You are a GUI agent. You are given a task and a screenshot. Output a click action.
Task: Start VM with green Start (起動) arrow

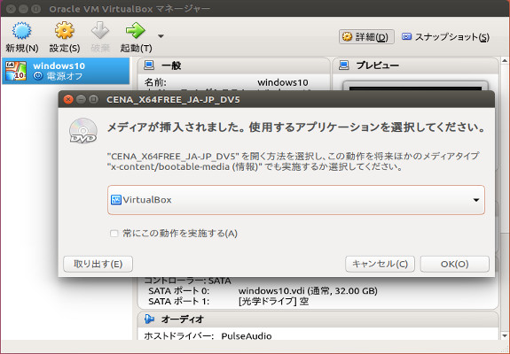coord(136,31)
